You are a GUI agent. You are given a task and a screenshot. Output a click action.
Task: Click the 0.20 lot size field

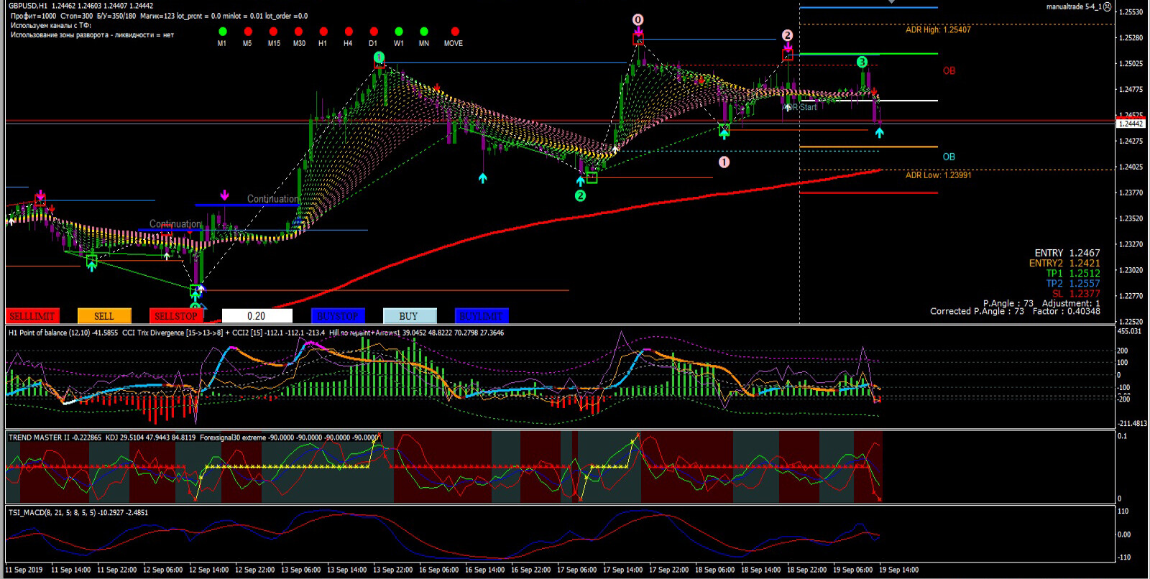[x=257, y=315]
